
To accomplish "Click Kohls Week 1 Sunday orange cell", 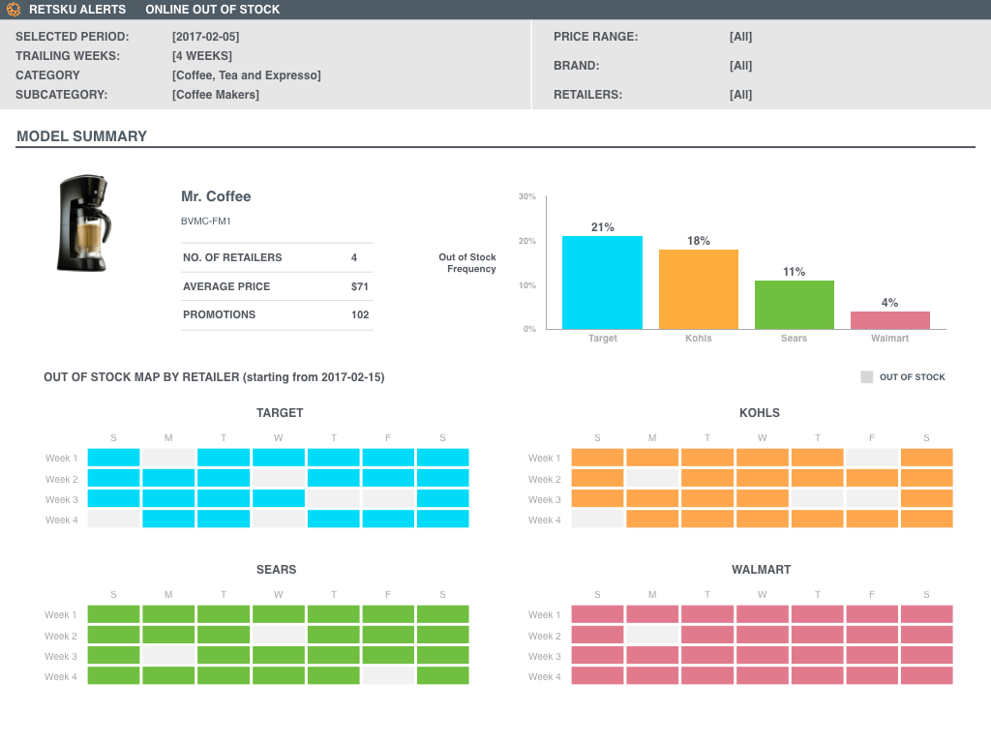I will (597, 458).
